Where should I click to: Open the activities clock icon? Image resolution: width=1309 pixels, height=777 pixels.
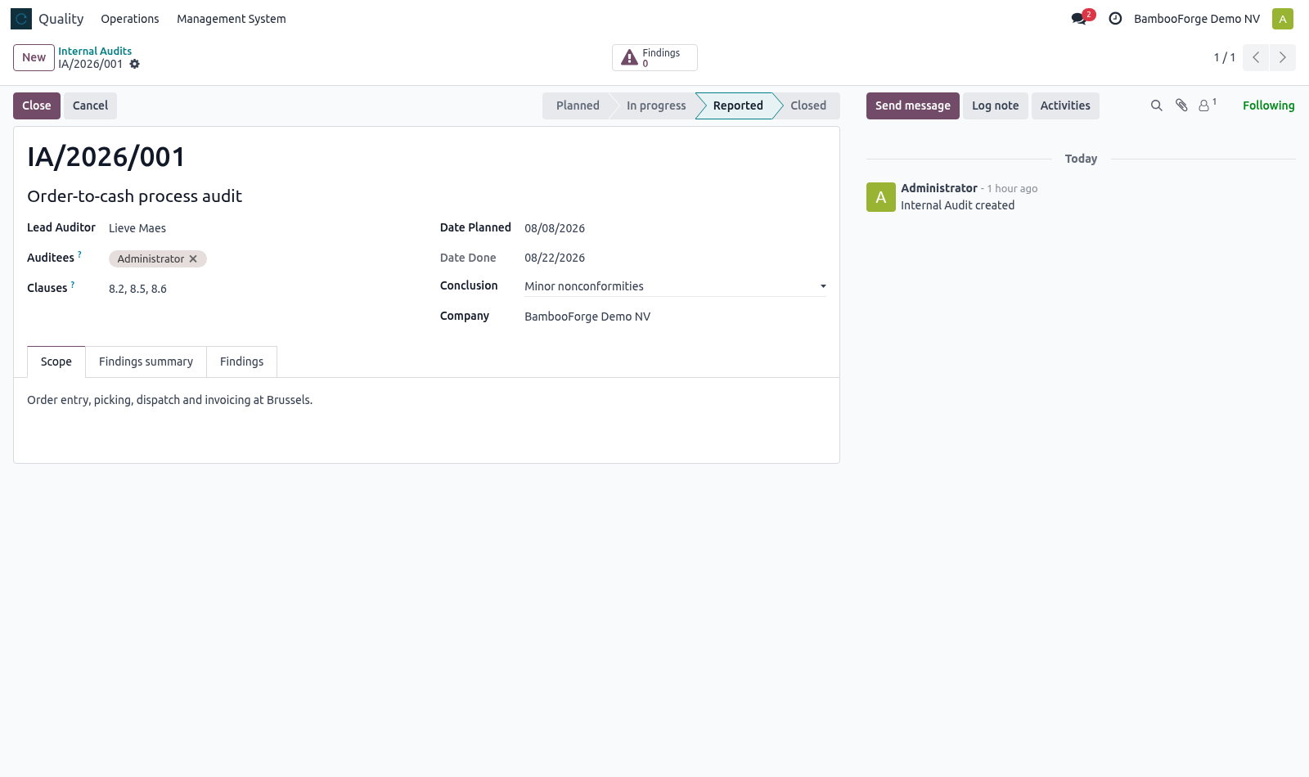click(1115, 19)
